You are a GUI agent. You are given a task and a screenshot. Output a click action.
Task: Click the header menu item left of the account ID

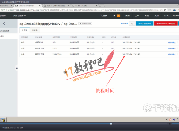tap(156, 16)
